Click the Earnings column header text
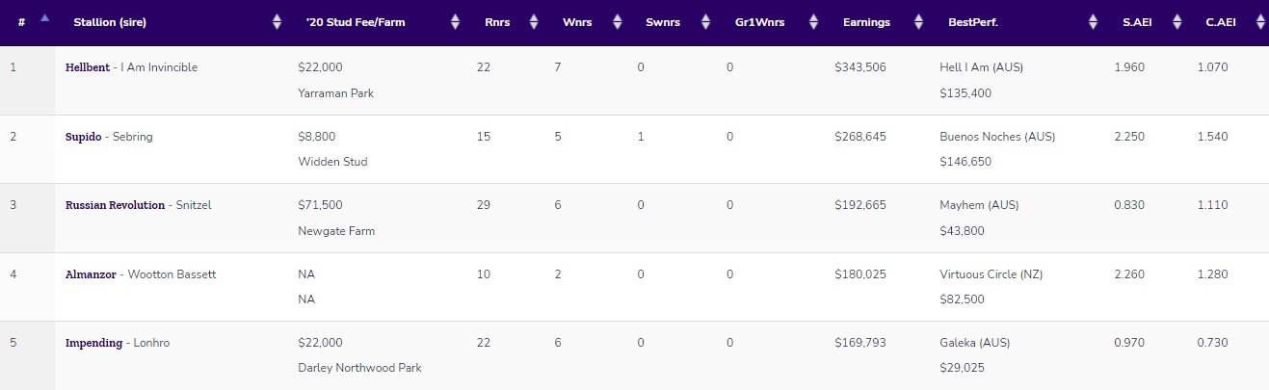This screenshot has width=1269, height=390. [866, 22]
